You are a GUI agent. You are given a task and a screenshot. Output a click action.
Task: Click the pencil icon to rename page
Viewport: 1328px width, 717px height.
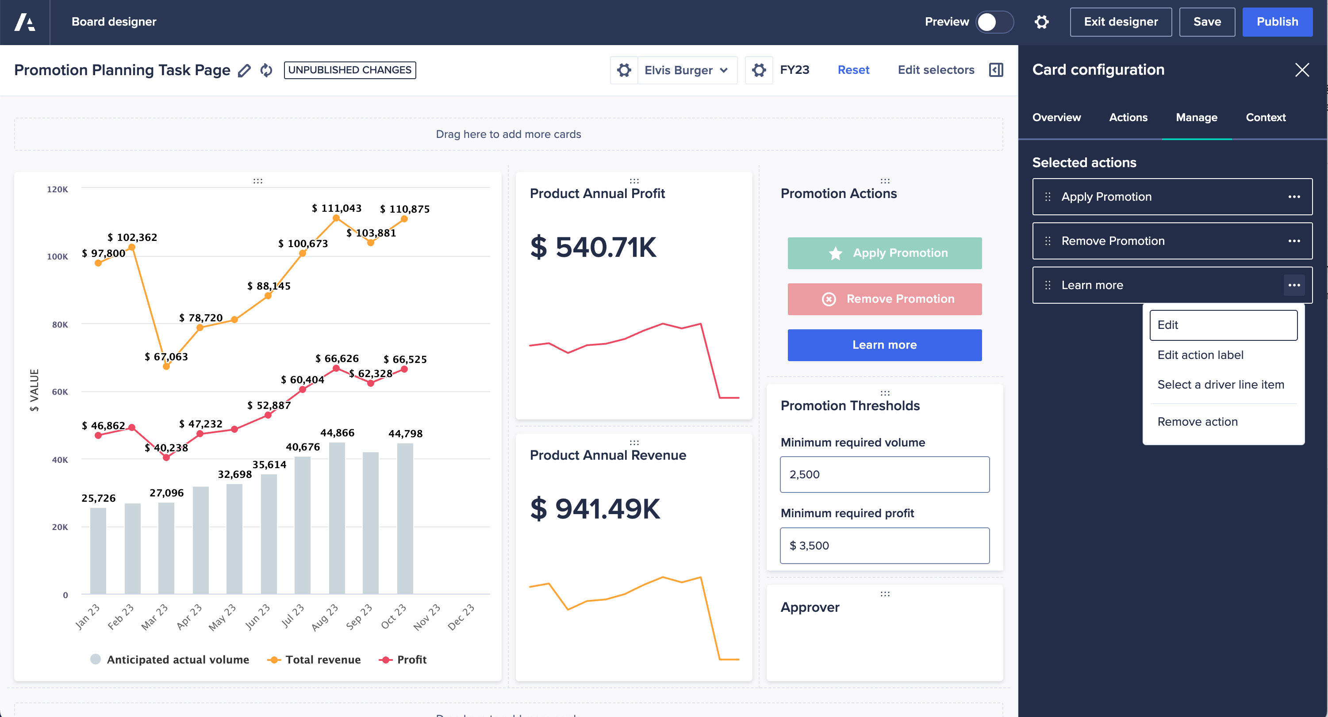(244, 70)
